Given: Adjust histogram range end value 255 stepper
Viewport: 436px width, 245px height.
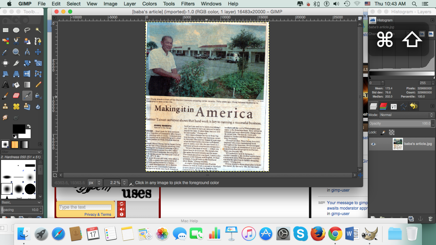Looking at the screenshot, I should click(433, 83).
